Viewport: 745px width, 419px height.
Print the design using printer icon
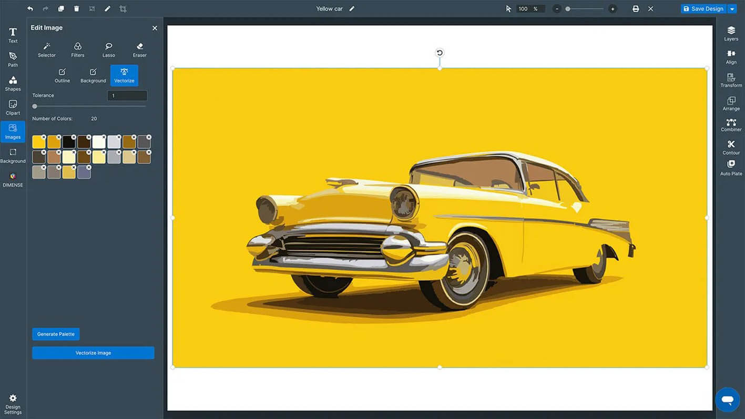tap(636, 9)
